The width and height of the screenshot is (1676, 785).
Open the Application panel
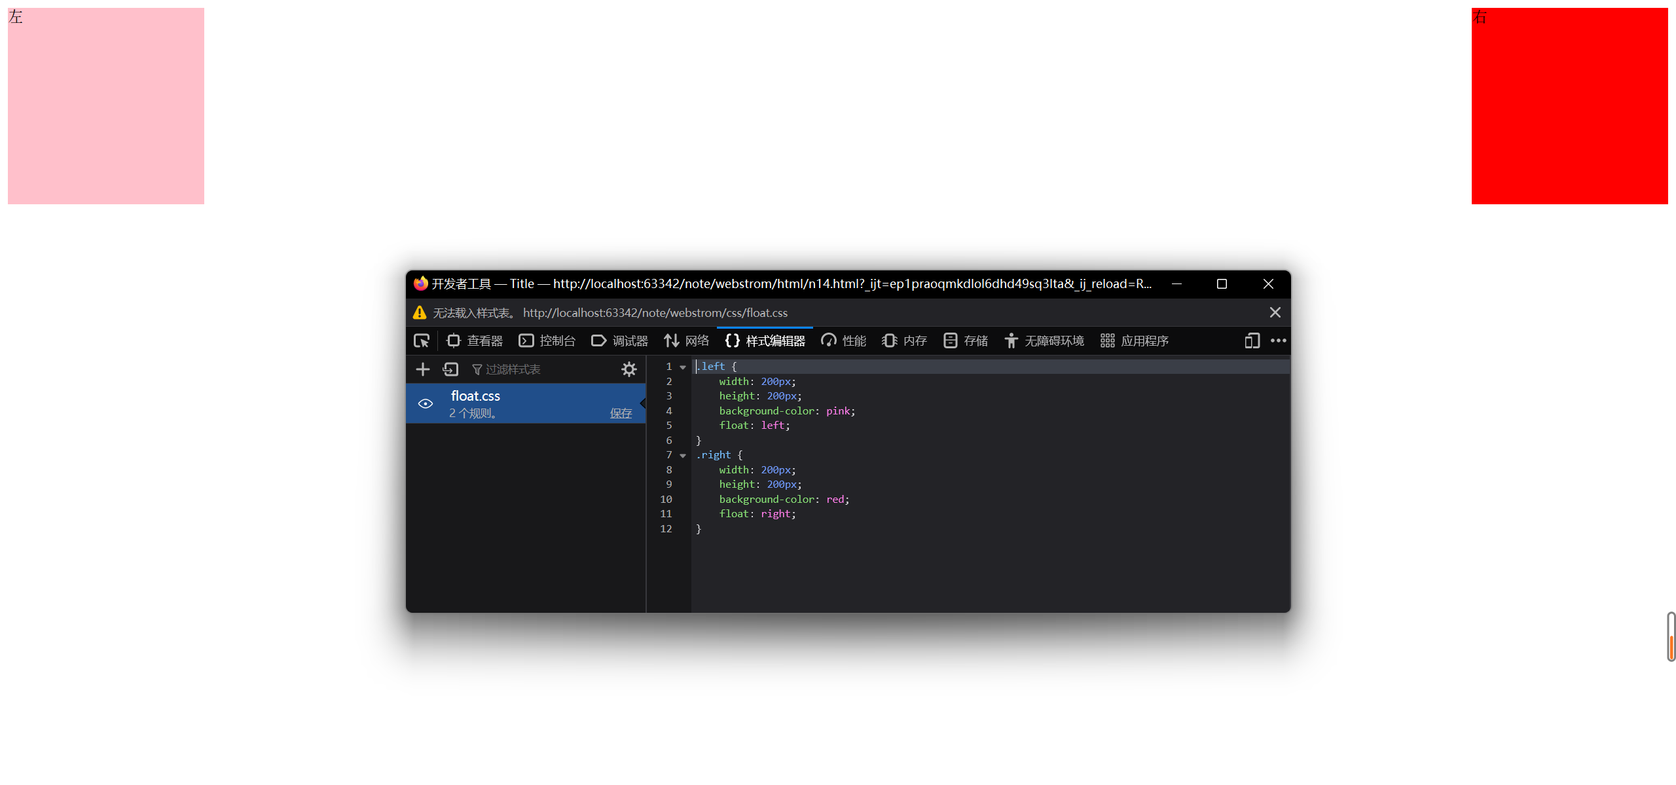(x=1135, y=340)
